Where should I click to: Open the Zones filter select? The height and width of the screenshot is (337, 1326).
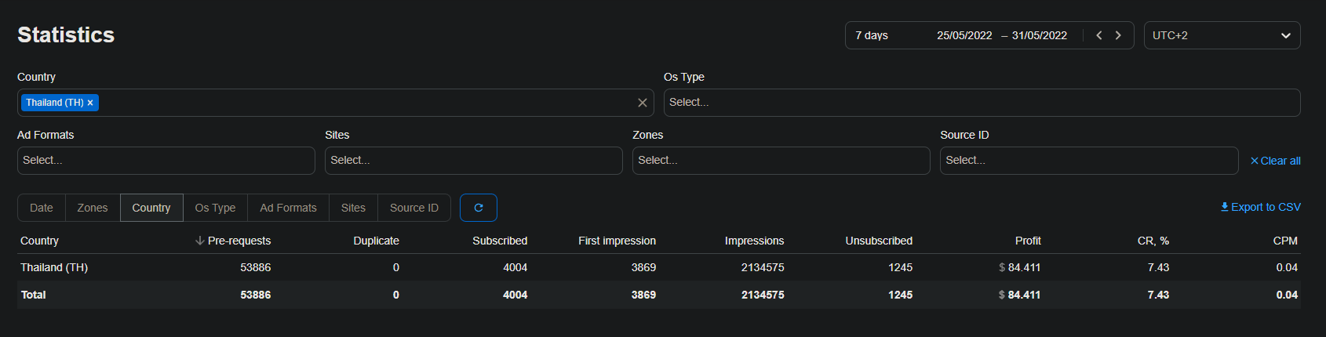pyautogui.click(x=781, y=161)
